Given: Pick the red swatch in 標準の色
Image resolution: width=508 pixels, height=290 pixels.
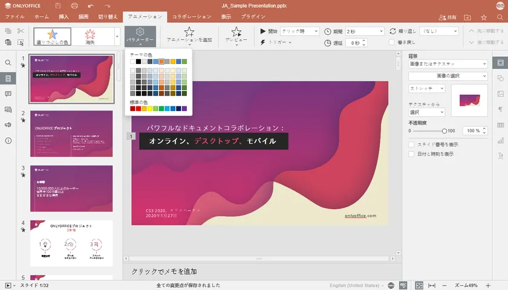Looking at the screenshot, I should pos(139,109).
